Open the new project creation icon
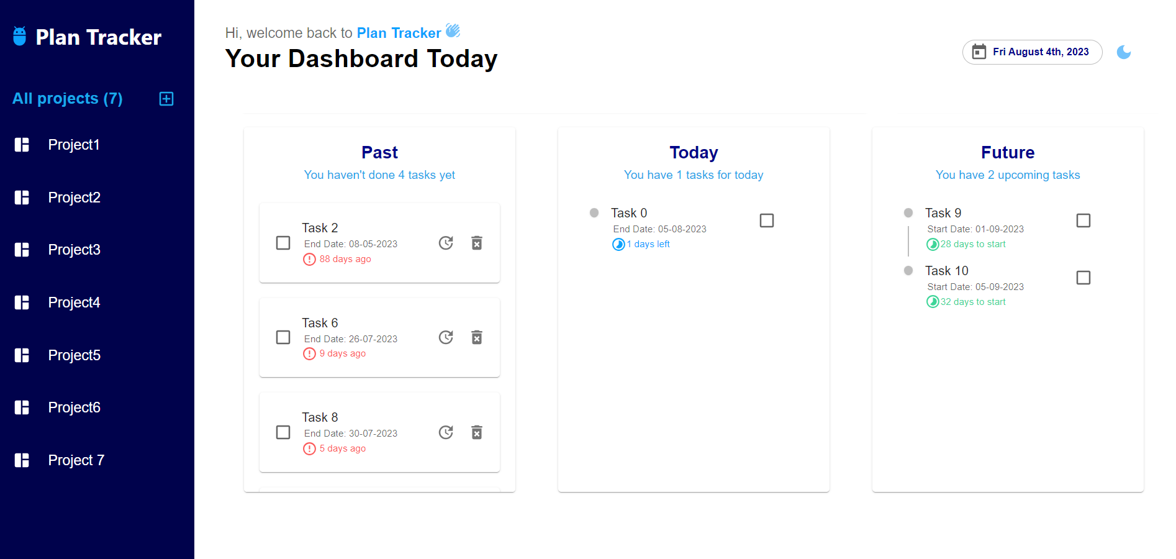Screen dimensions: 1176x559 pyautogui.click(x=166, y=99)
